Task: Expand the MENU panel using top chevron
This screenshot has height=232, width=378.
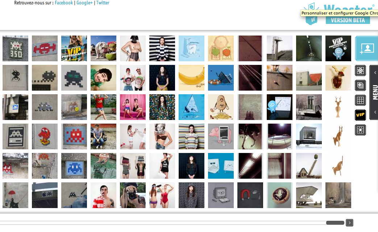Action: pos(375,72)
